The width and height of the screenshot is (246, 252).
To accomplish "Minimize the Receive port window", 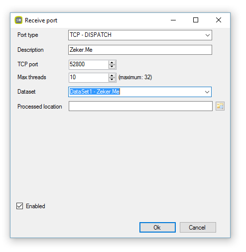I will click(173, 20).
